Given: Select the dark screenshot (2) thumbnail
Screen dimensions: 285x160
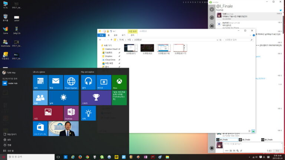Looking at the screenshot, I should point(147,49).
